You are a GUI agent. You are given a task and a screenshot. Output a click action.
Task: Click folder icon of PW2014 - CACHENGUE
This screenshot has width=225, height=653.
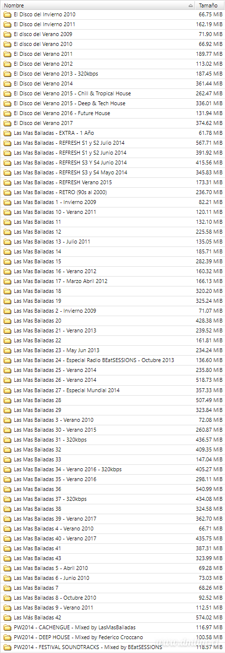pos(7,627)
